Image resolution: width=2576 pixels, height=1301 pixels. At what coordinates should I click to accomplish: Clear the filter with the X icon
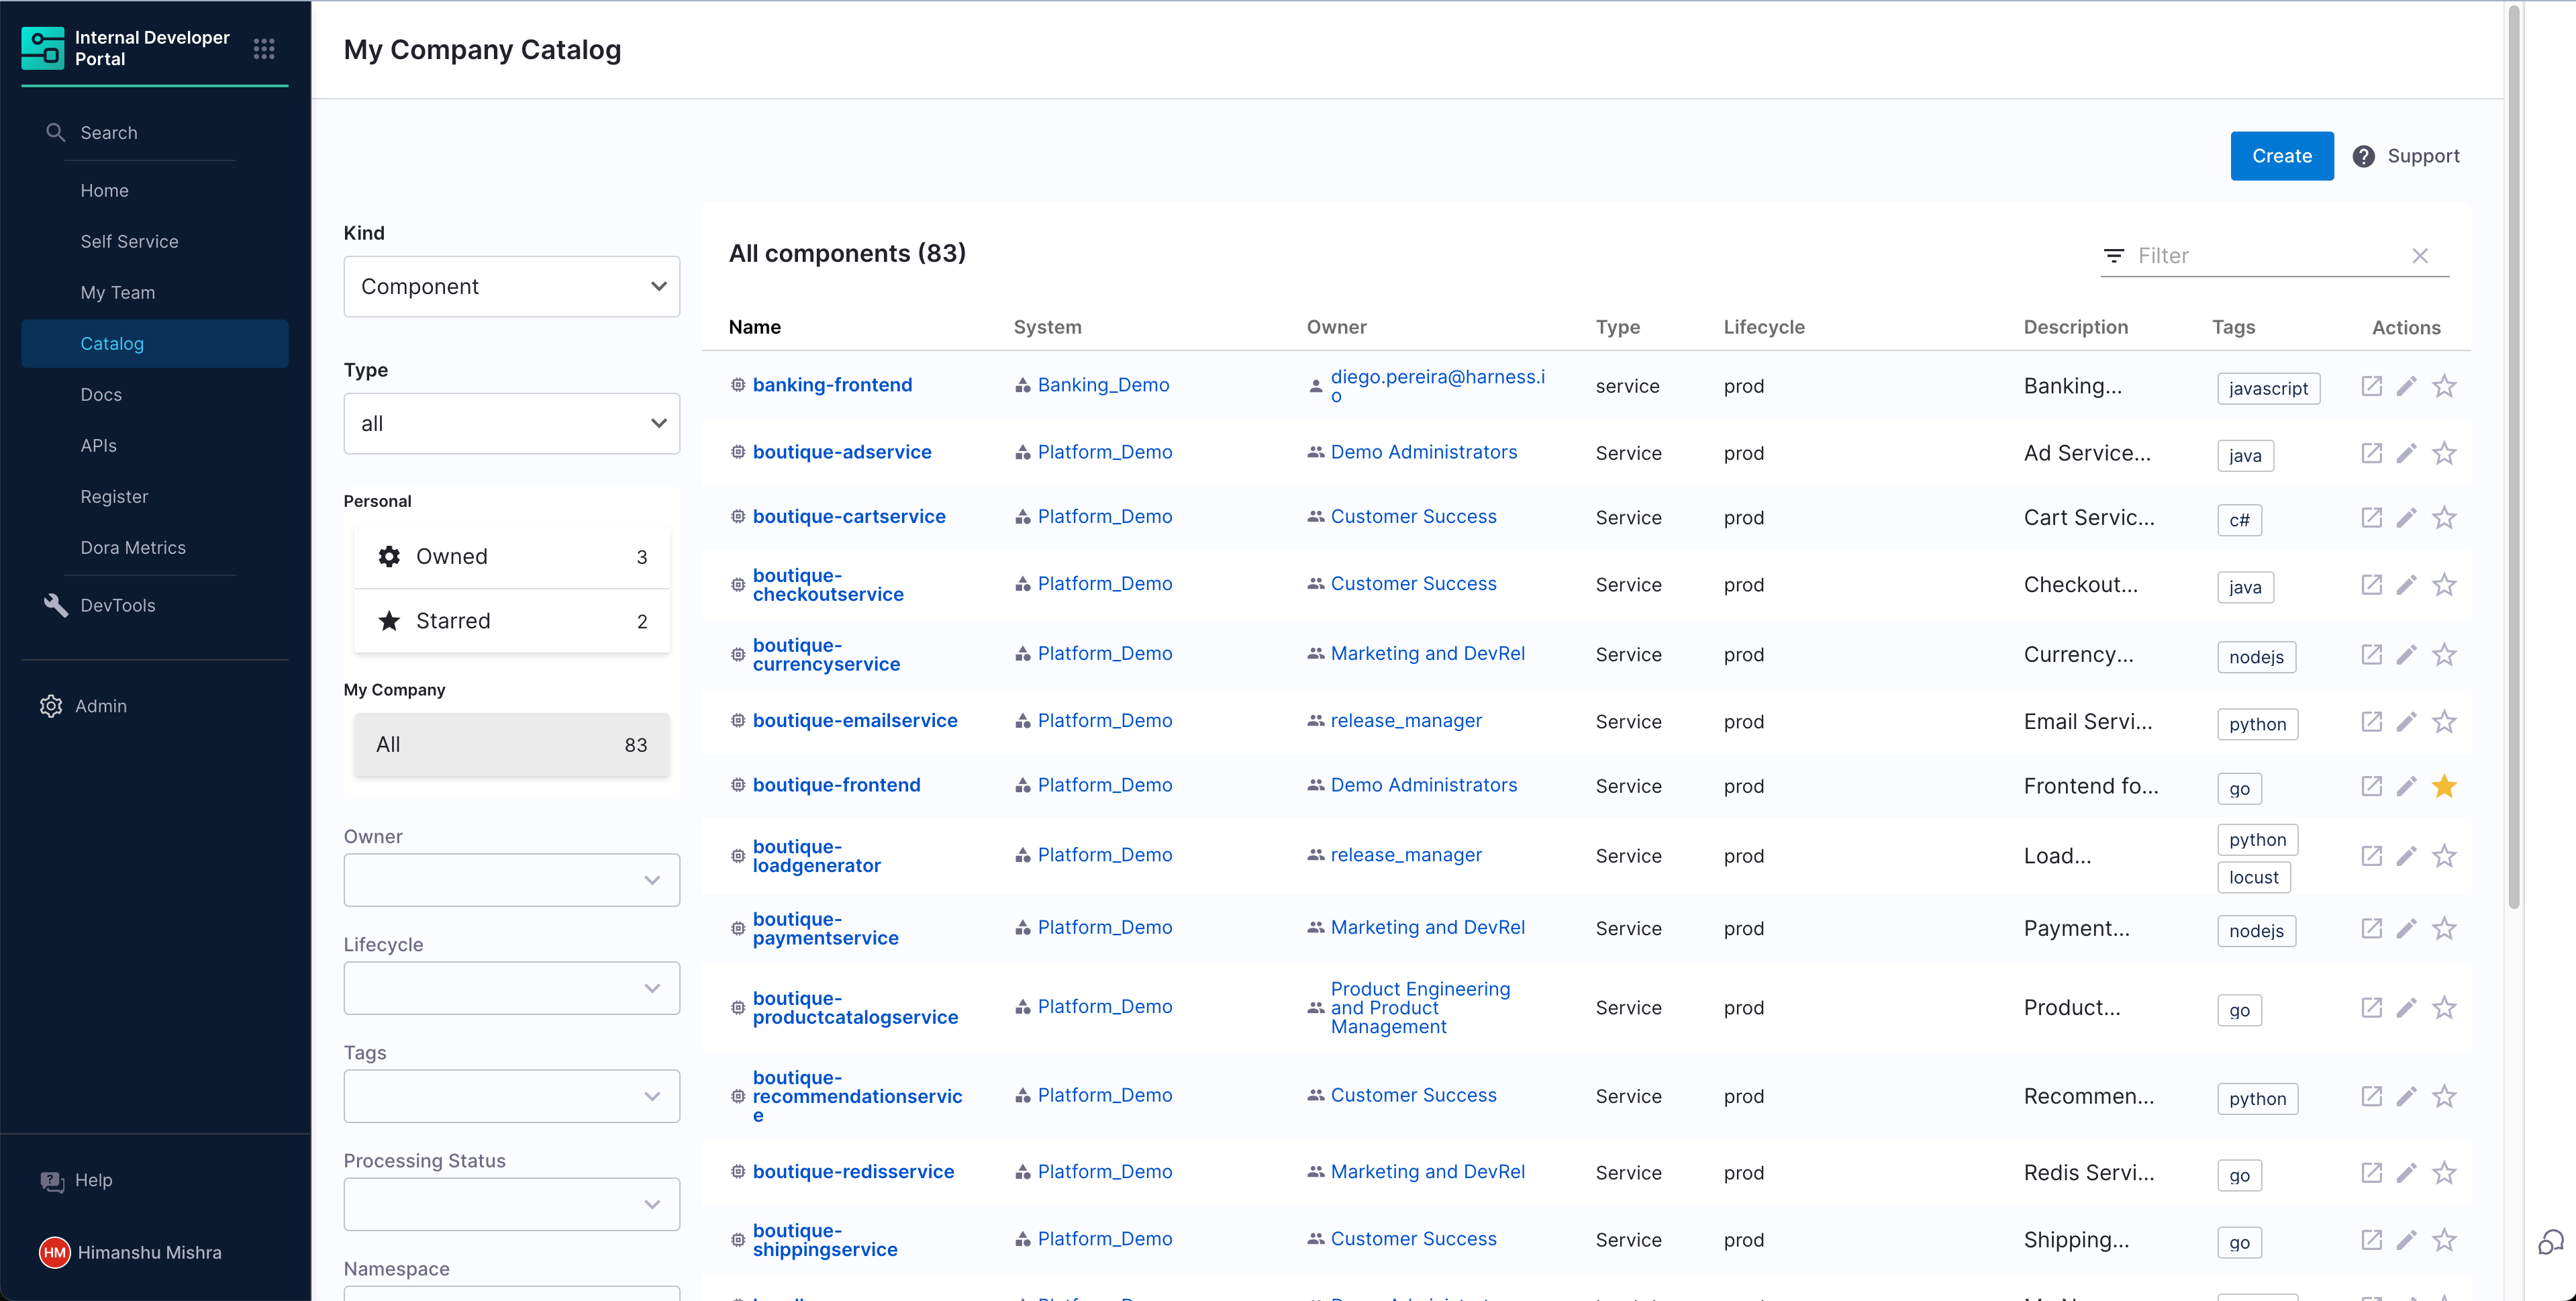(x=2420, y=256)
